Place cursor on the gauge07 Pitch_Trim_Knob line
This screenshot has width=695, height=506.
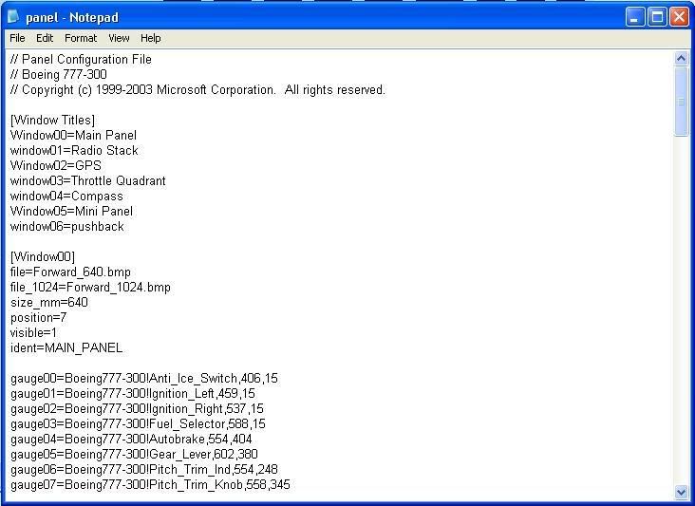point(150,485)
